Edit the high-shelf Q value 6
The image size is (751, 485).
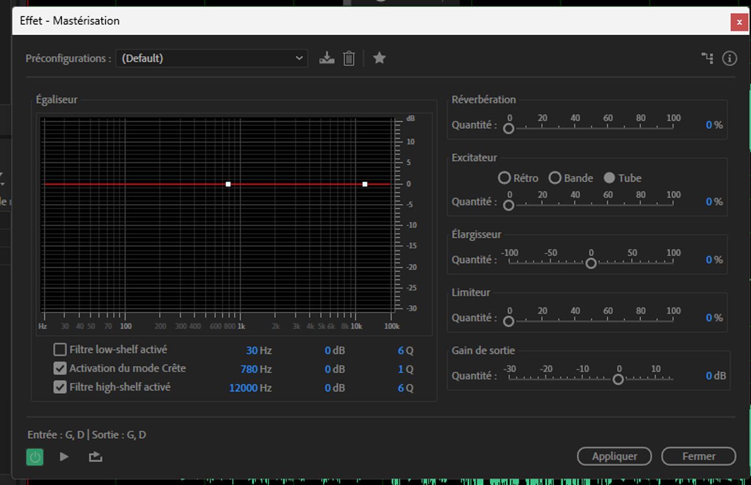pyautogui.click(x=401, y=388)
